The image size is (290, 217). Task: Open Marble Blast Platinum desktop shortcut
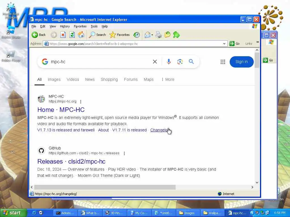pos(11,11)
